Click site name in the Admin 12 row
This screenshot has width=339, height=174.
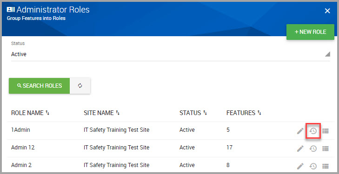(116, 148)
